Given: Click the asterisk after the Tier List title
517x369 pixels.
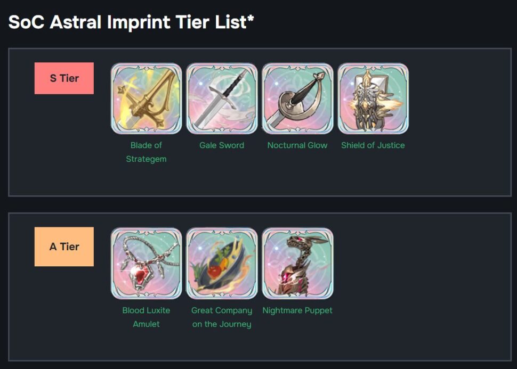Looking at the screenshot, I should 251,20.
